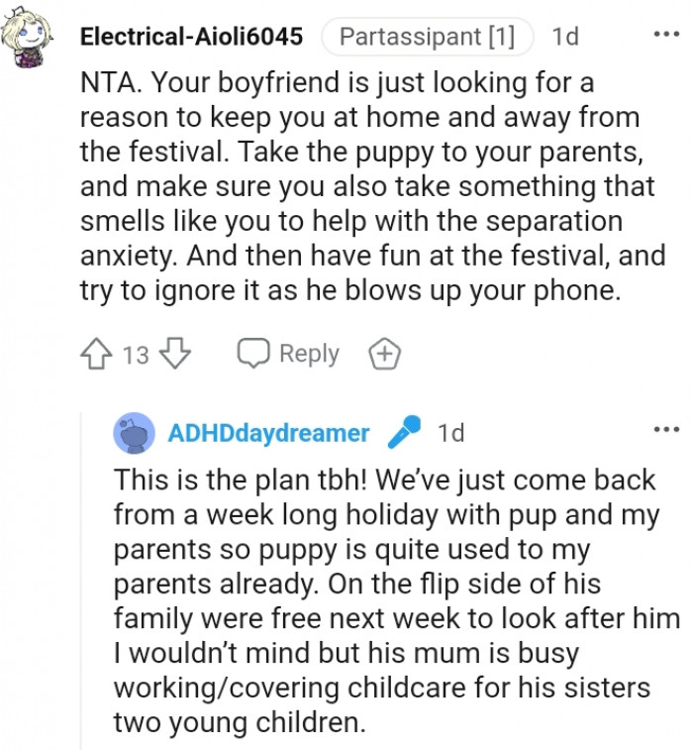Click the vote score showing 13
The width and height of the screenshot is (693, 750).
136,355
